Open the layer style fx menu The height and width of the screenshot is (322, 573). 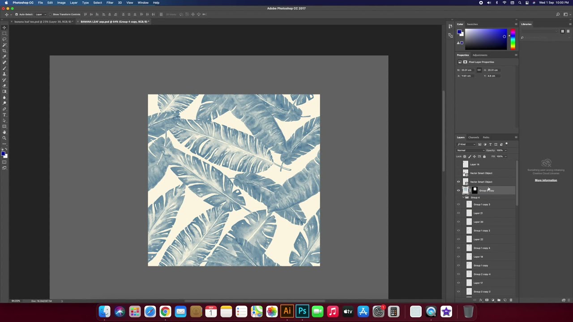pyautogui.click(x=481, y=300)
